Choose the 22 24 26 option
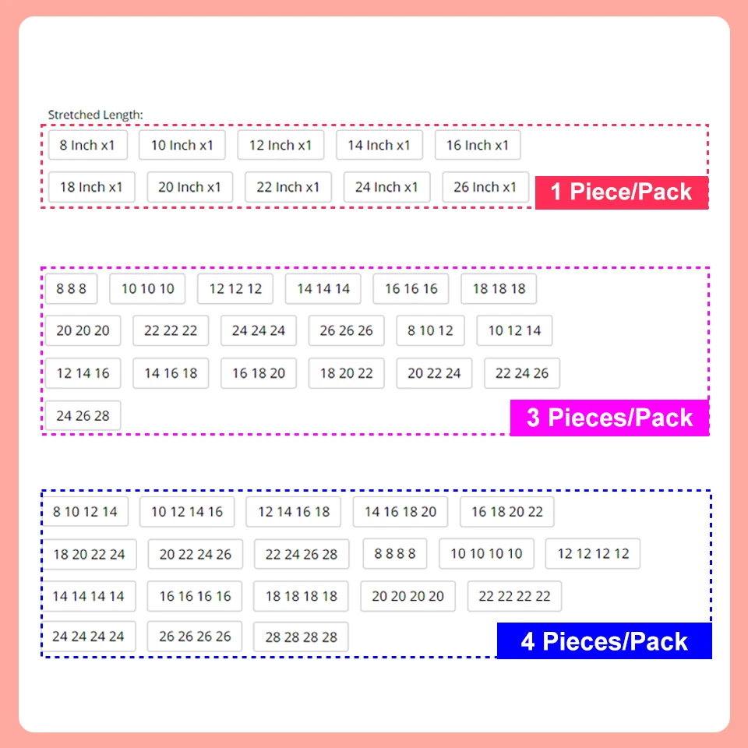Image resolution: width=748 pixels, height=748 pixels. pyautogui.click(x=522, y=373)
